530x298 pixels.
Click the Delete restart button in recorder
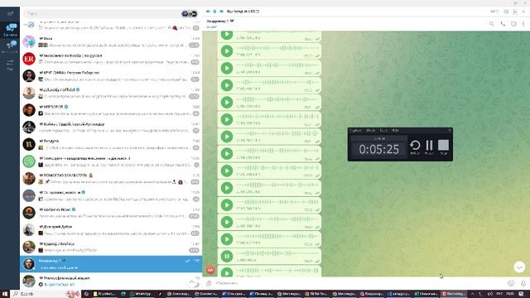(x=415, y=147)
